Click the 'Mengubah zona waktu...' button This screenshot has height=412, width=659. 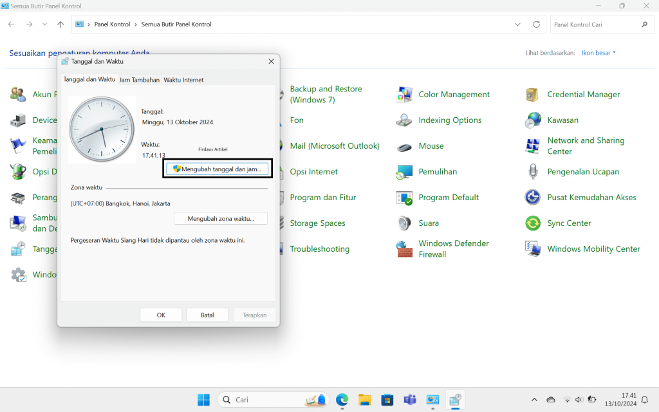[x=220, y=219]
